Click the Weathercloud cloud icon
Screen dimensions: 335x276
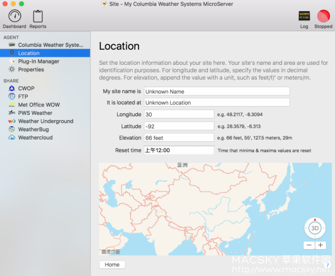click(12, 137)
